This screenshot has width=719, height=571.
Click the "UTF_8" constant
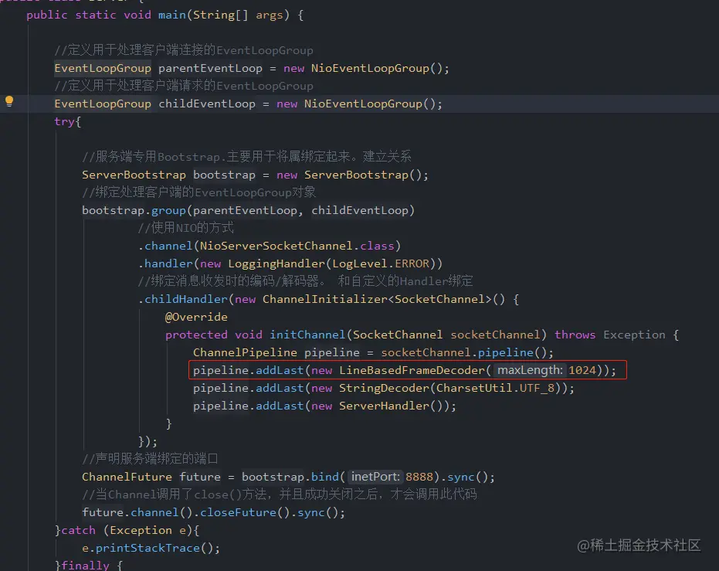point(537,389)
